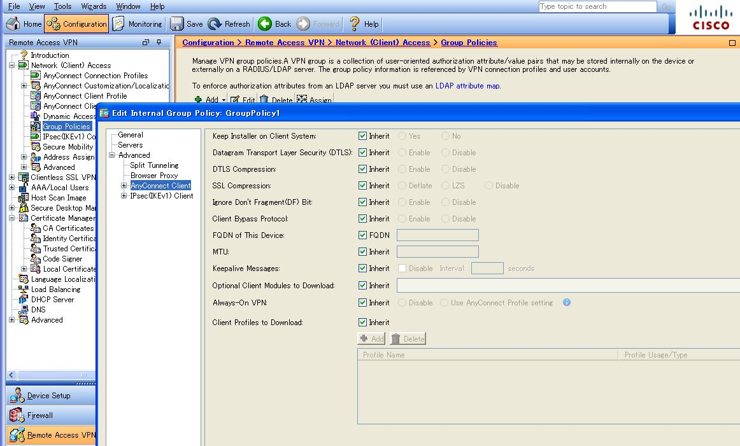This screenshot has width=740, height=446.
Task: Expand AnyConnect Client node in dialog
Action: pos(124,185)
